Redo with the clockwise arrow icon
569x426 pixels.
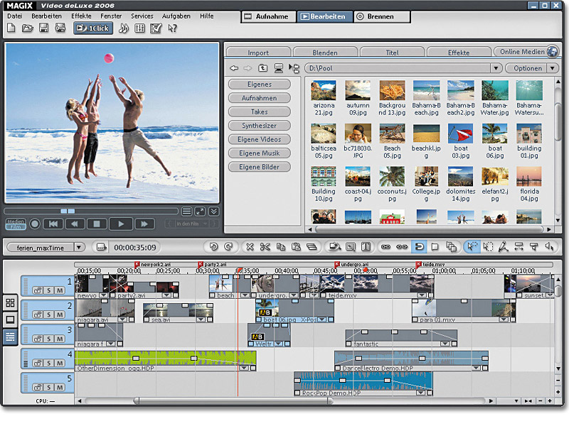[x=228, y=247]
